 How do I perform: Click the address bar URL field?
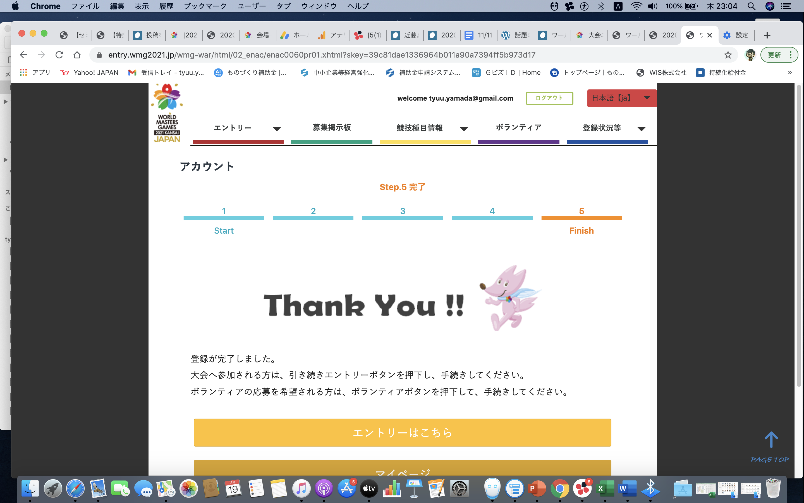(405, 55)
